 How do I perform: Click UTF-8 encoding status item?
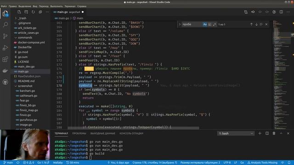227,163
